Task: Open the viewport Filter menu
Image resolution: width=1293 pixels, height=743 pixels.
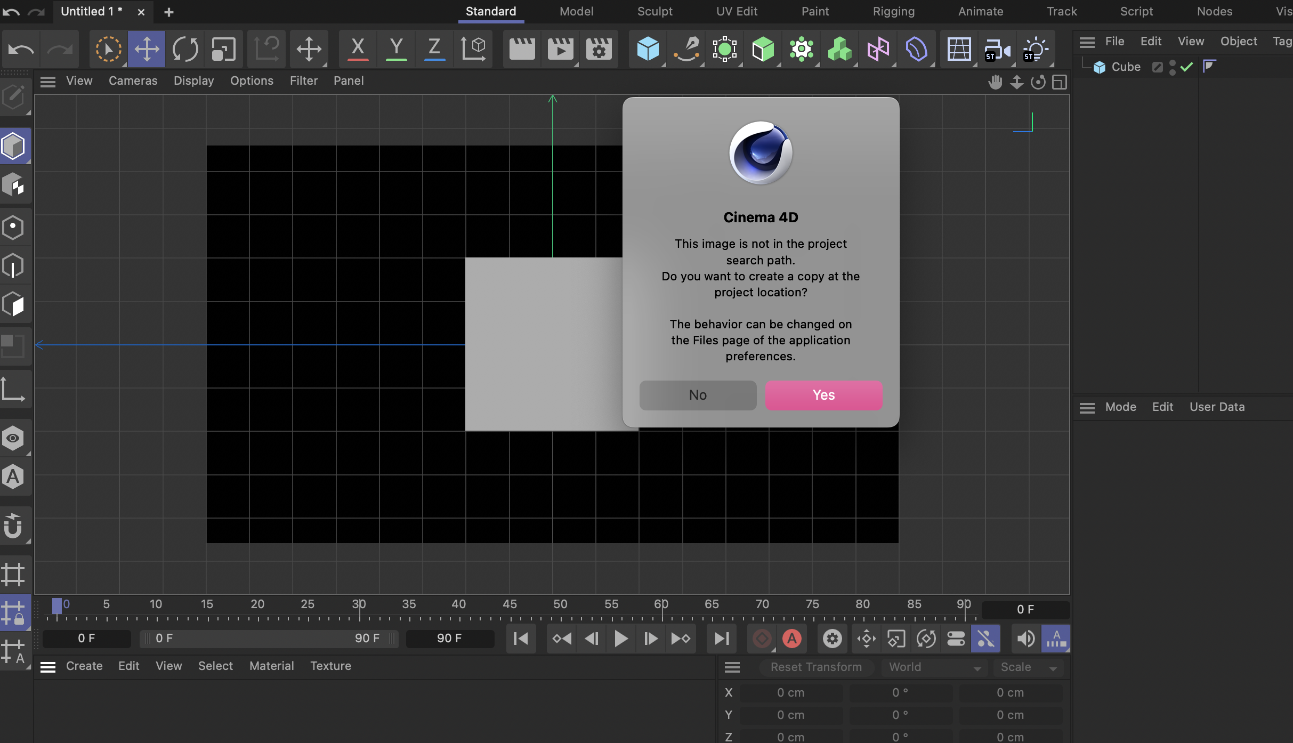Action: [x=304, y=81]
